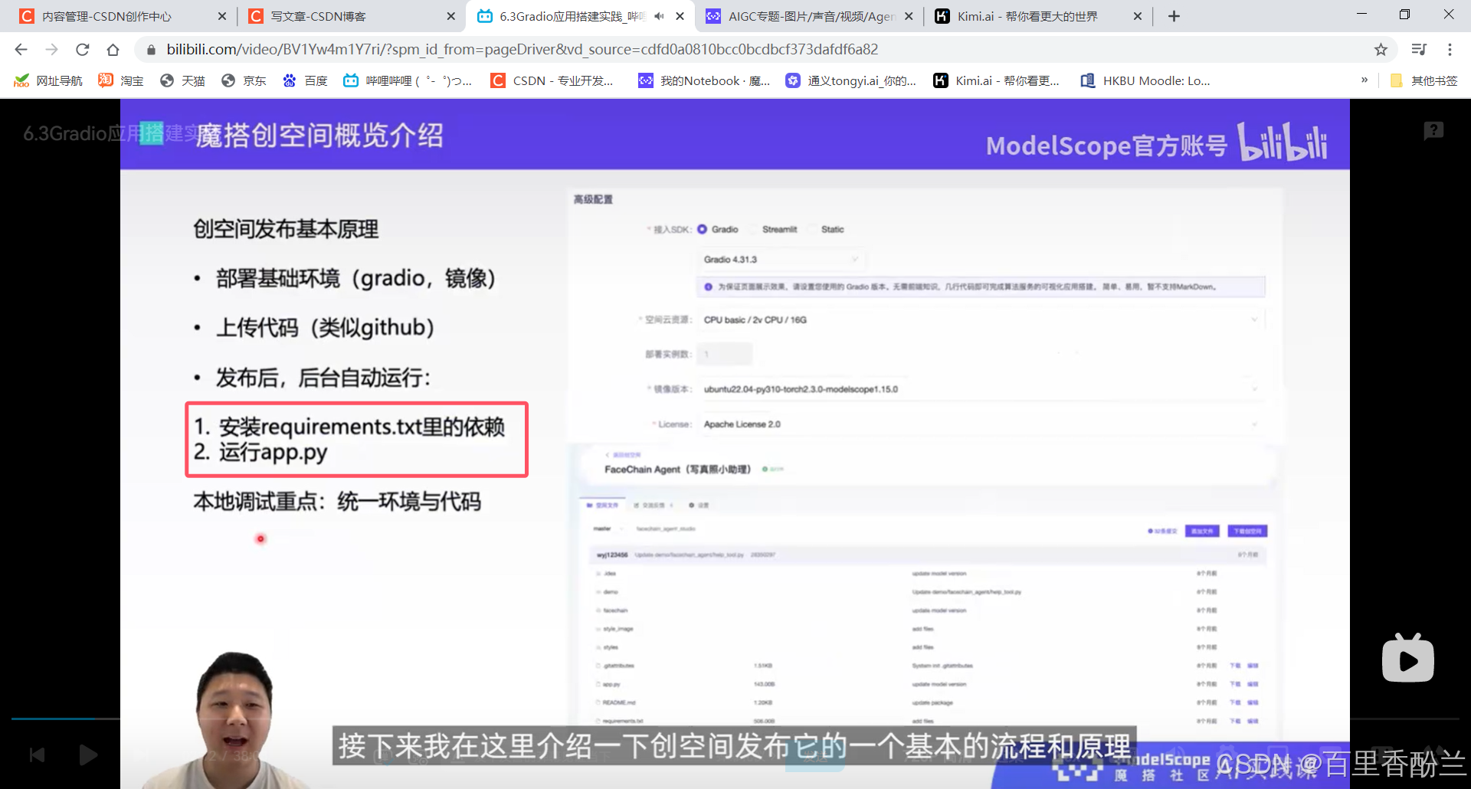Open the Kimi.ai bookmark in bookmarks bar
The image size is (1471, 789).
pos(997,80)
